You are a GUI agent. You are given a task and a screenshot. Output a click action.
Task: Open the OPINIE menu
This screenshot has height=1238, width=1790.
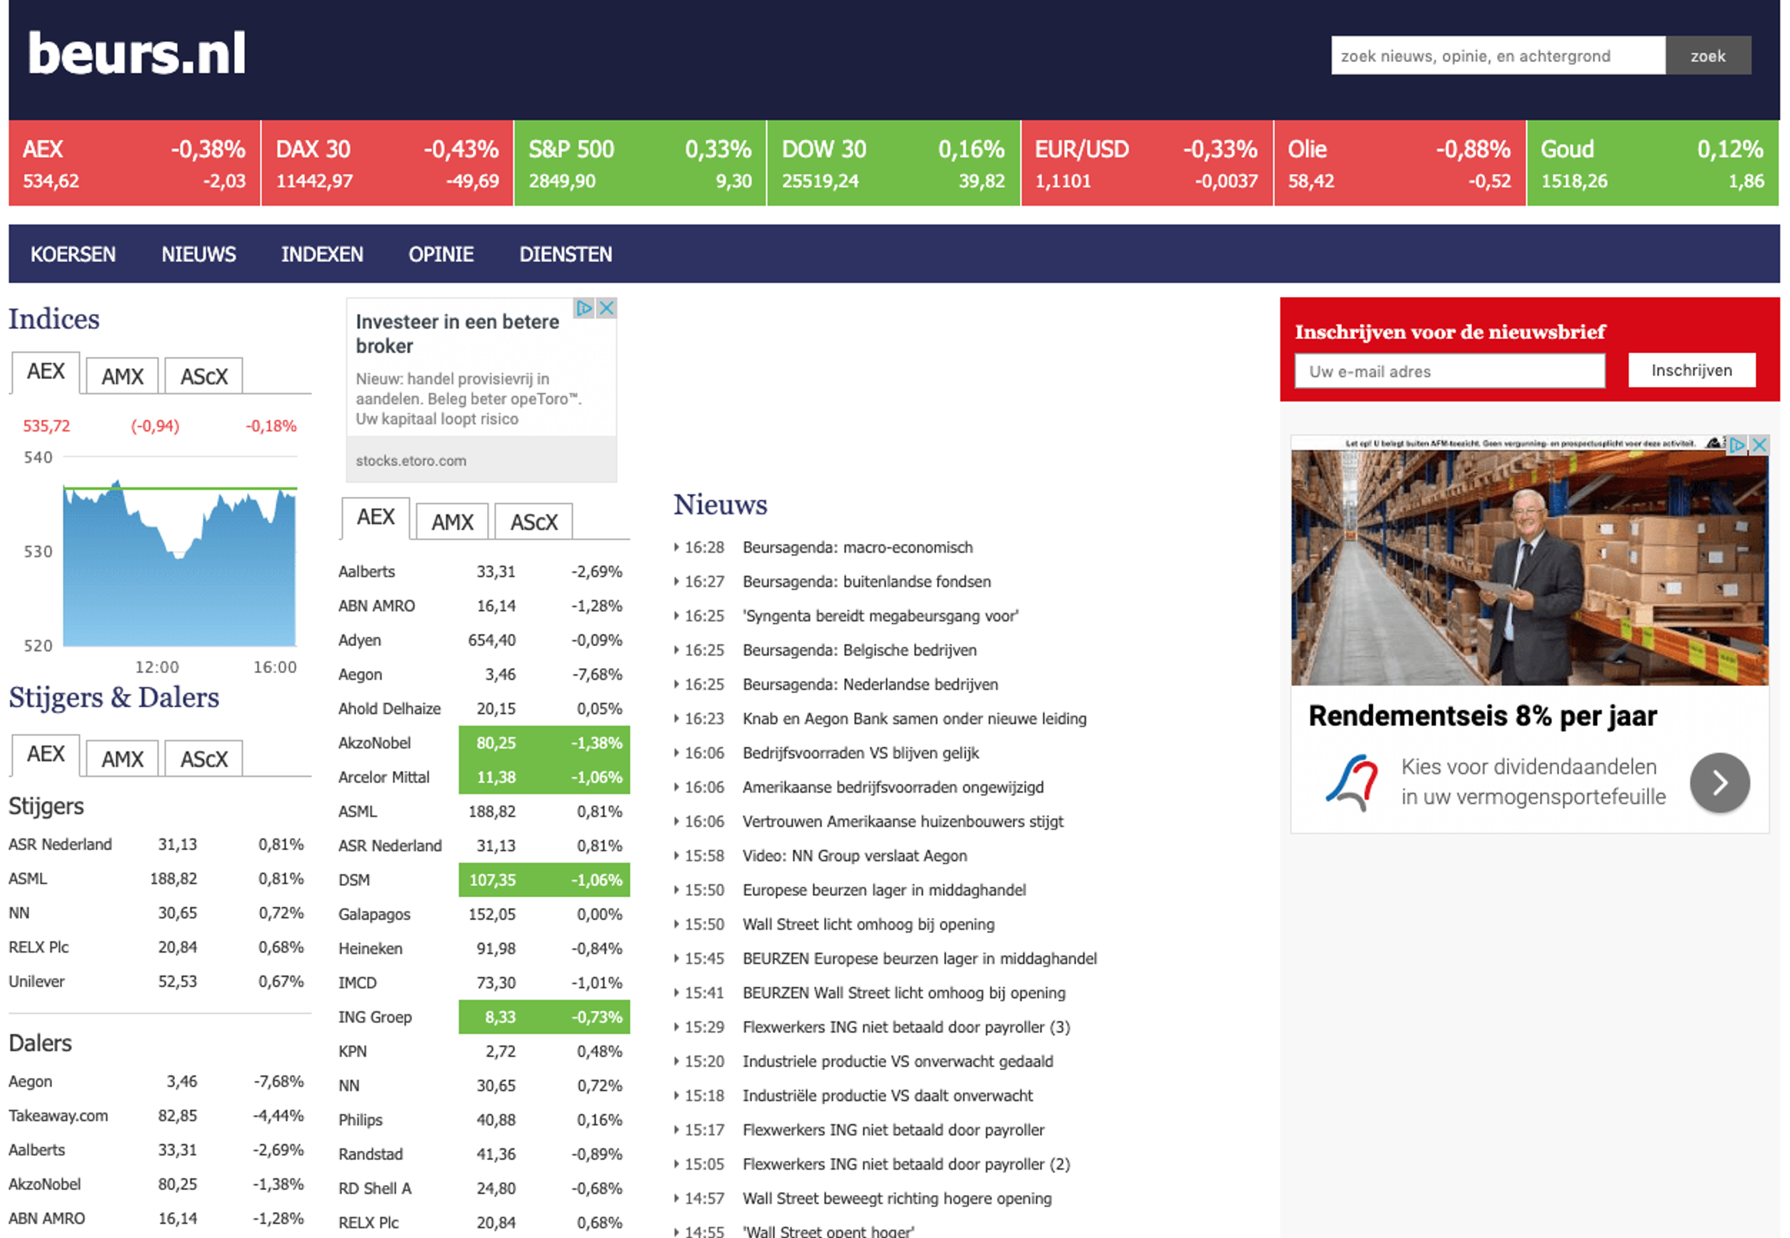[x=441, y=254]
